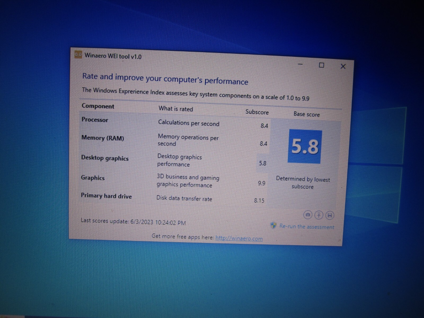Click Disk data transfer rate text

coord(184,198)
